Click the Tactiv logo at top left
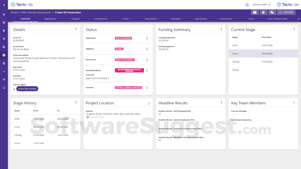This screenshot has width=301, height=169. coord(22,4)
